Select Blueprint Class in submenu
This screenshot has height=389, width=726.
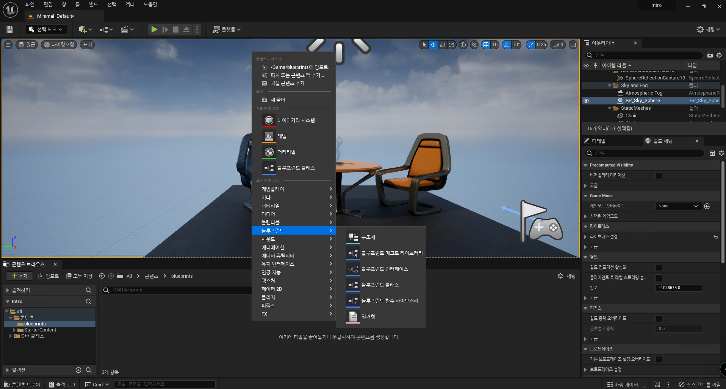click(380, 285)
